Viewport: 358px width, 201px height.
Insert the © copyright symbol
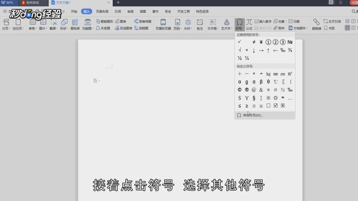(239, 90)
